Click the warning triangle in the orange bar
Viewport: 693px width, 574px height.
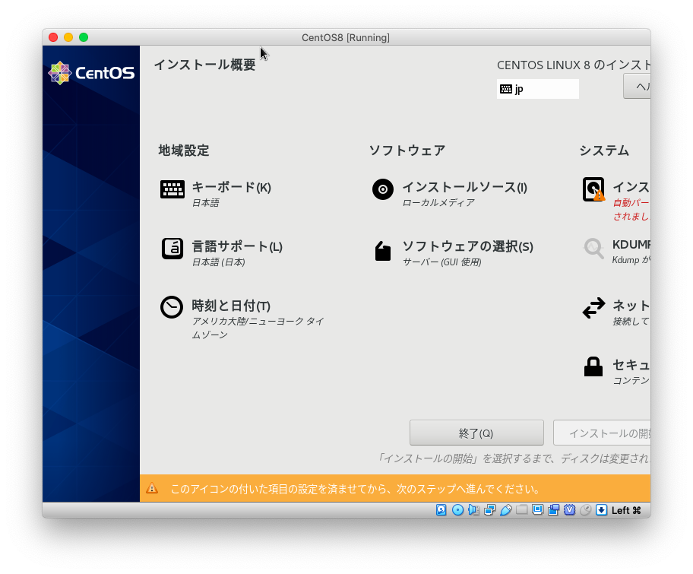152,488
